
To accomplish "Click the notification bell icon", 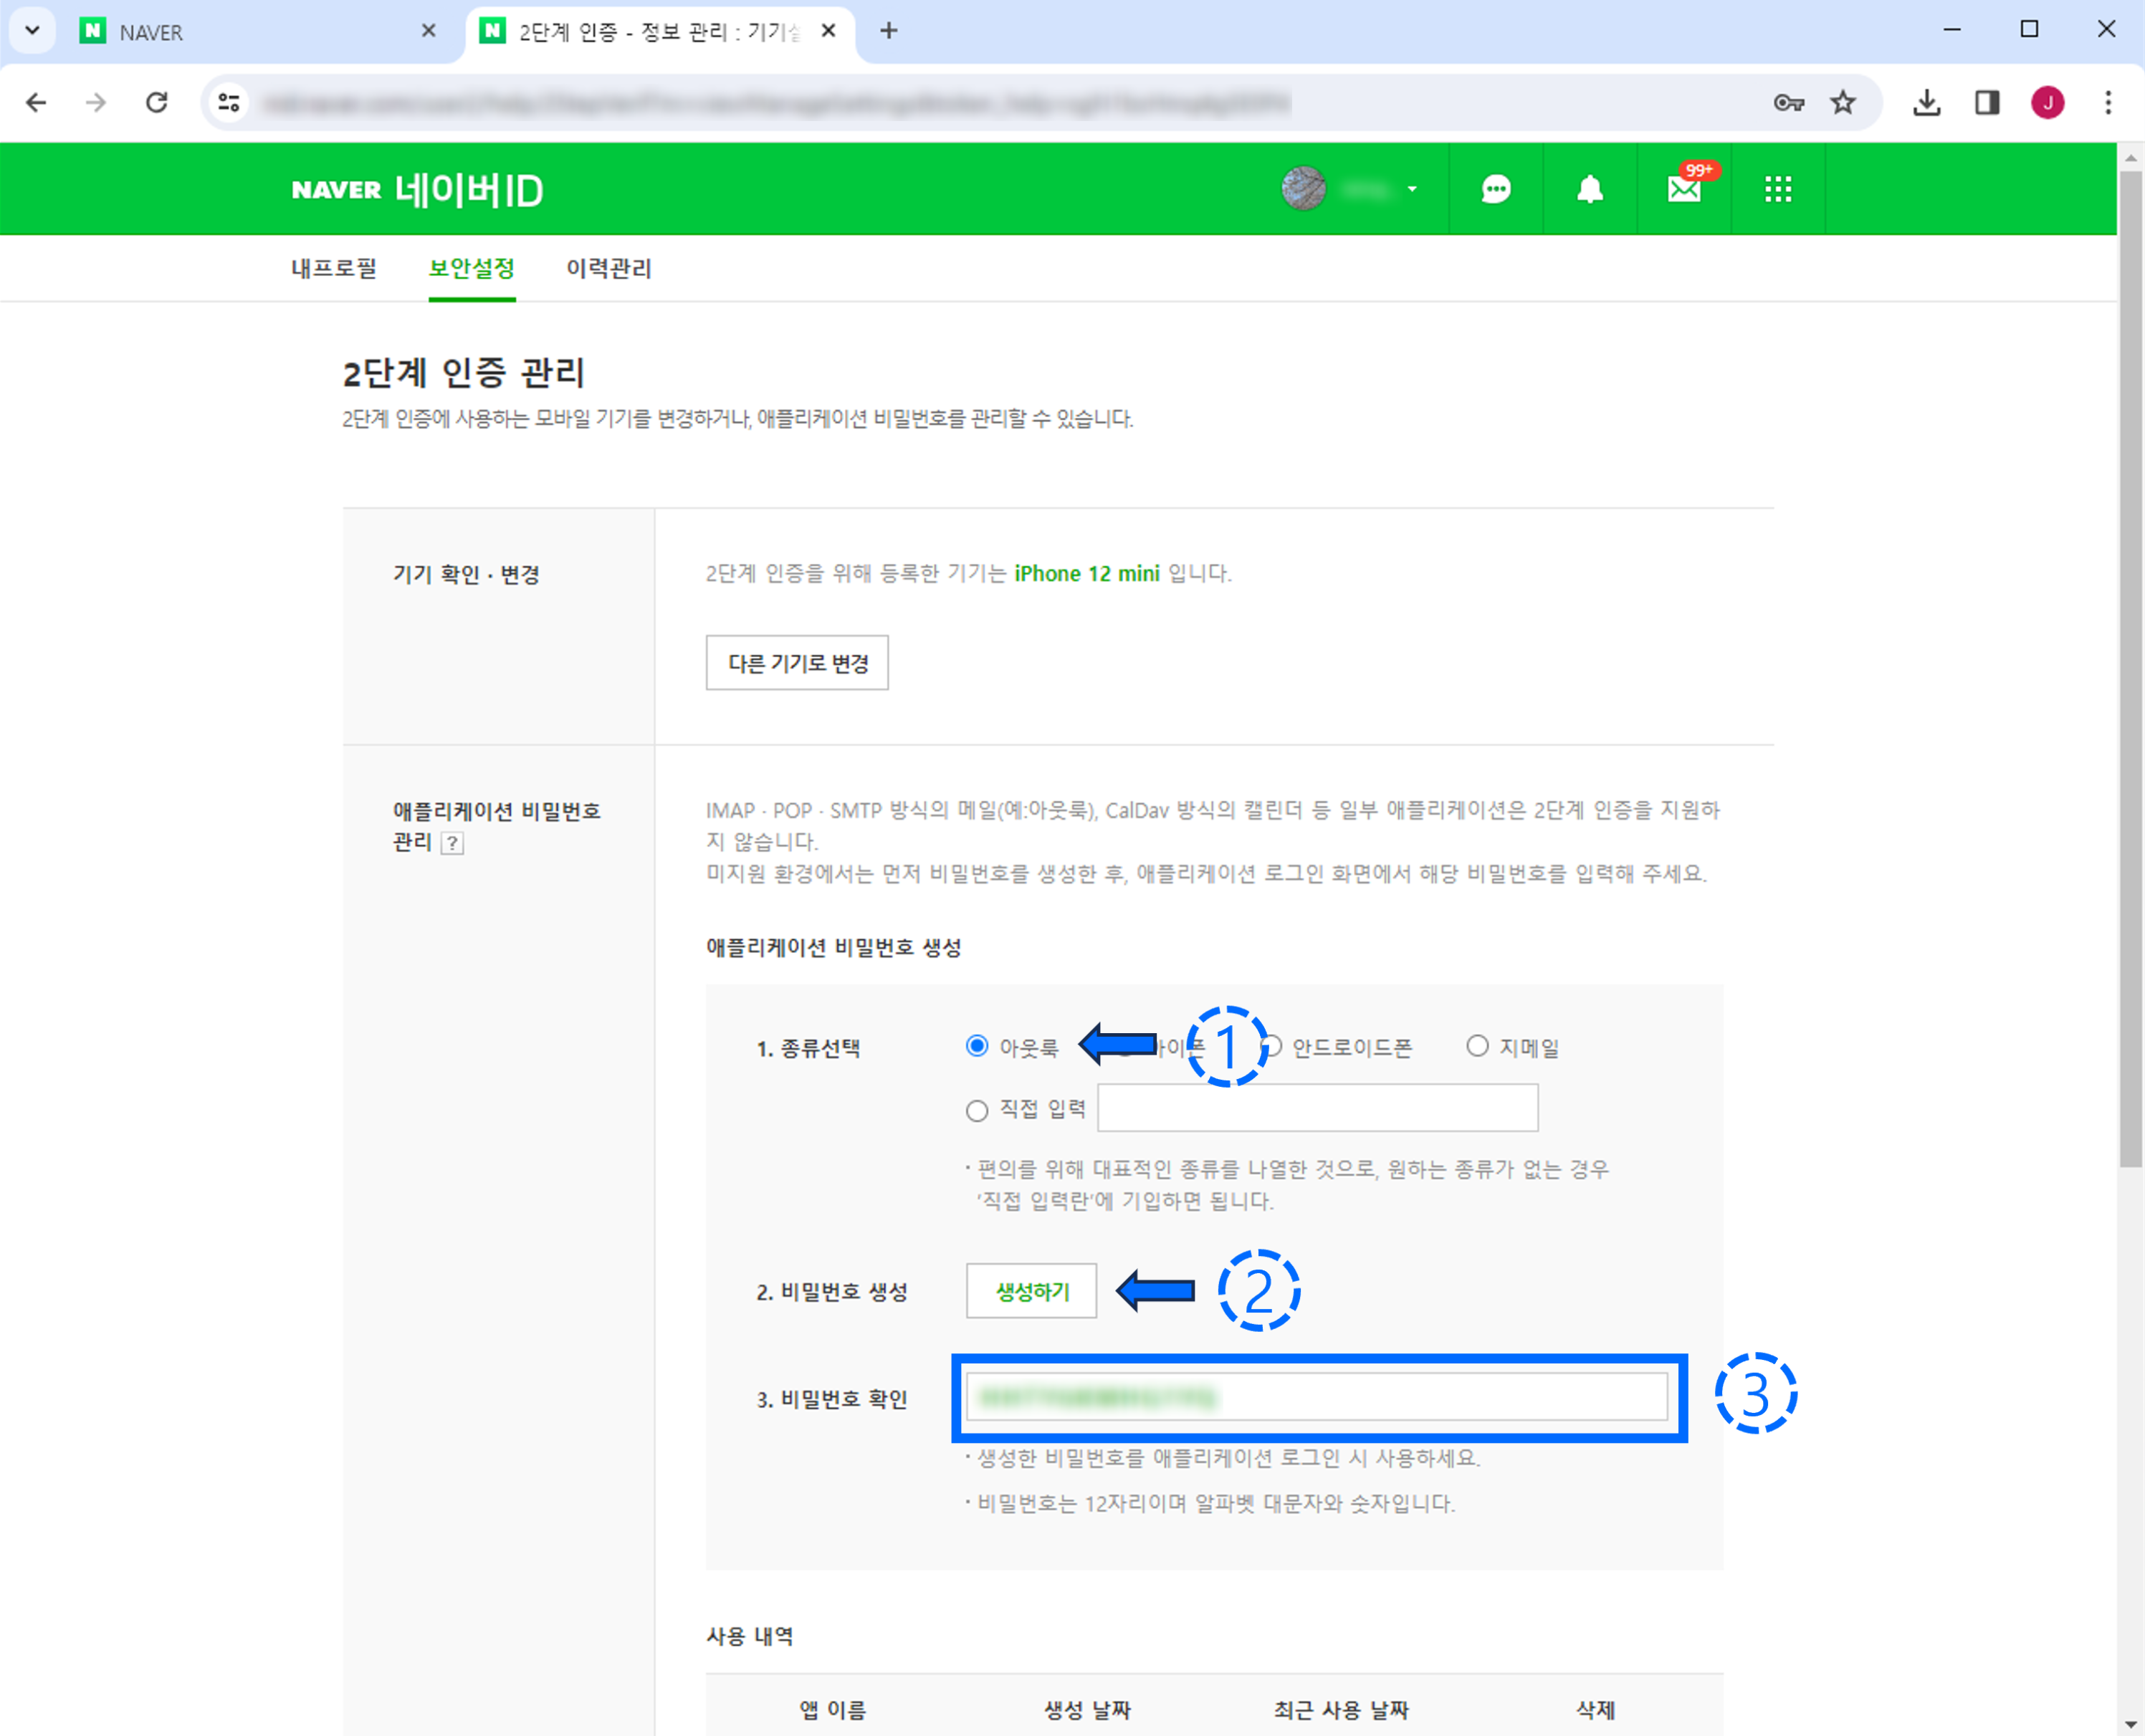I will click(1589, 189).
